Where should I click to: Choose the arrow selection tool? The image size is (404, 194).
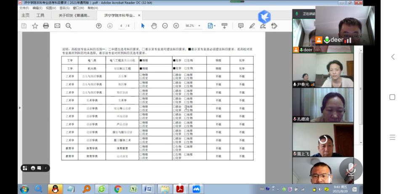pyautogui.click(x=143, y=26)
